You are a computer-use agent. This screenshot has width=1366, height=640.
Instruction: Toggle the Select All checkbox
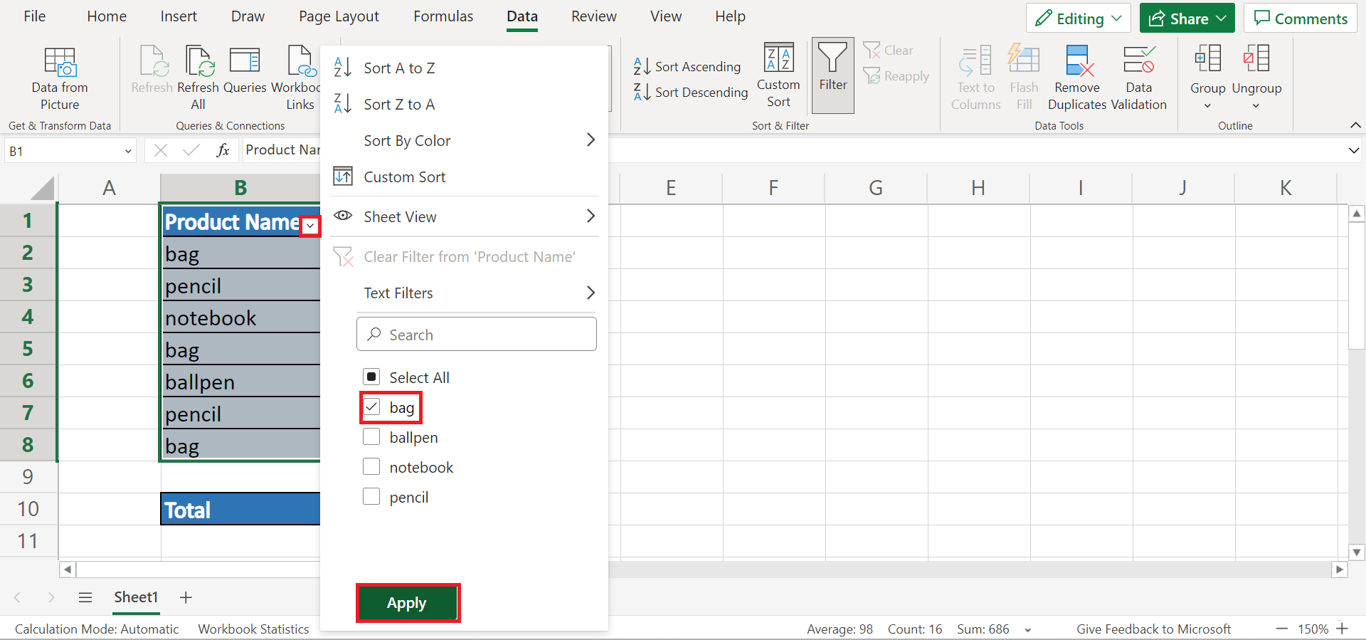coord(371,377)
